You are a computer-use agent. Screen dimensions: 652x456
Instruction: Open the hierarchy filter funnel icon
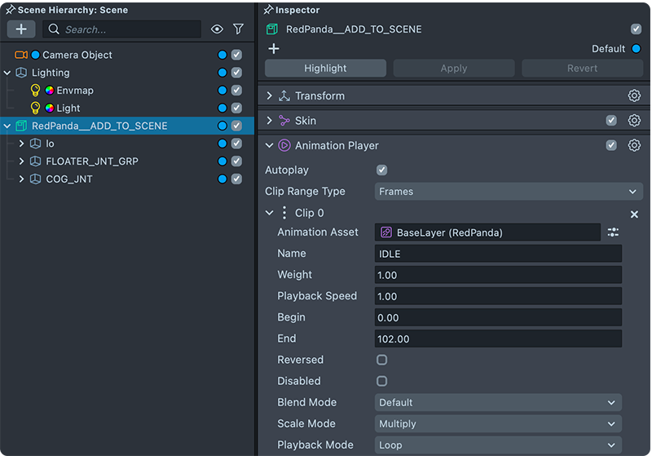point(238,29)
